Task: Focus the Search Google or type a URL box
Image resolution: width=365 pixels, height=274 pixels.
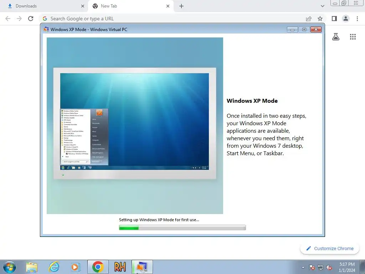Action: pyautogui.click(x=172, y=19)
